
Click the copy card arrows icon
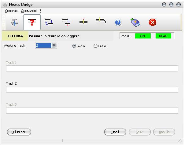[x=49, y=22]
